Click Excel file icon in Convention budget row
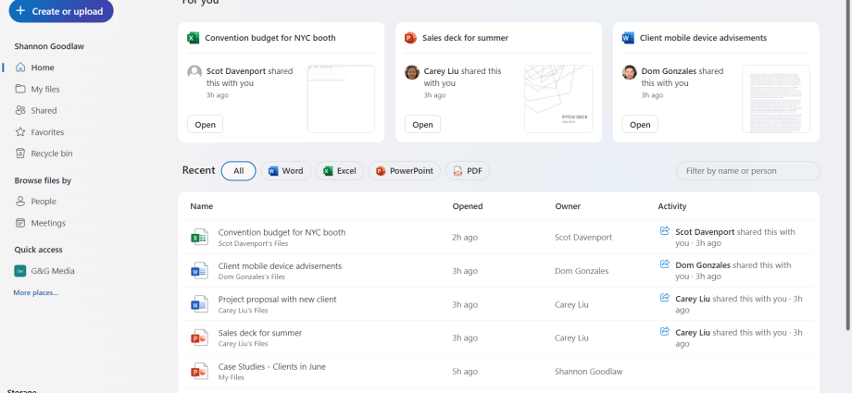This screenshot has width=852, height=393. pyautogui.click(x=199, y=238)
